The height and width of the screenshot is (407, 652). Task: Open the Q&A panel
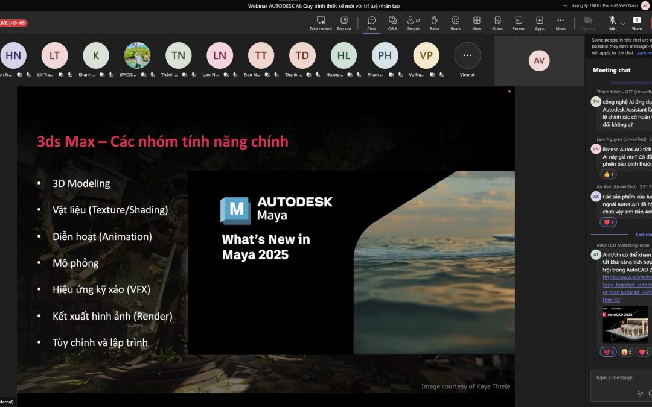pyautogui.click(x=392, y=24)
